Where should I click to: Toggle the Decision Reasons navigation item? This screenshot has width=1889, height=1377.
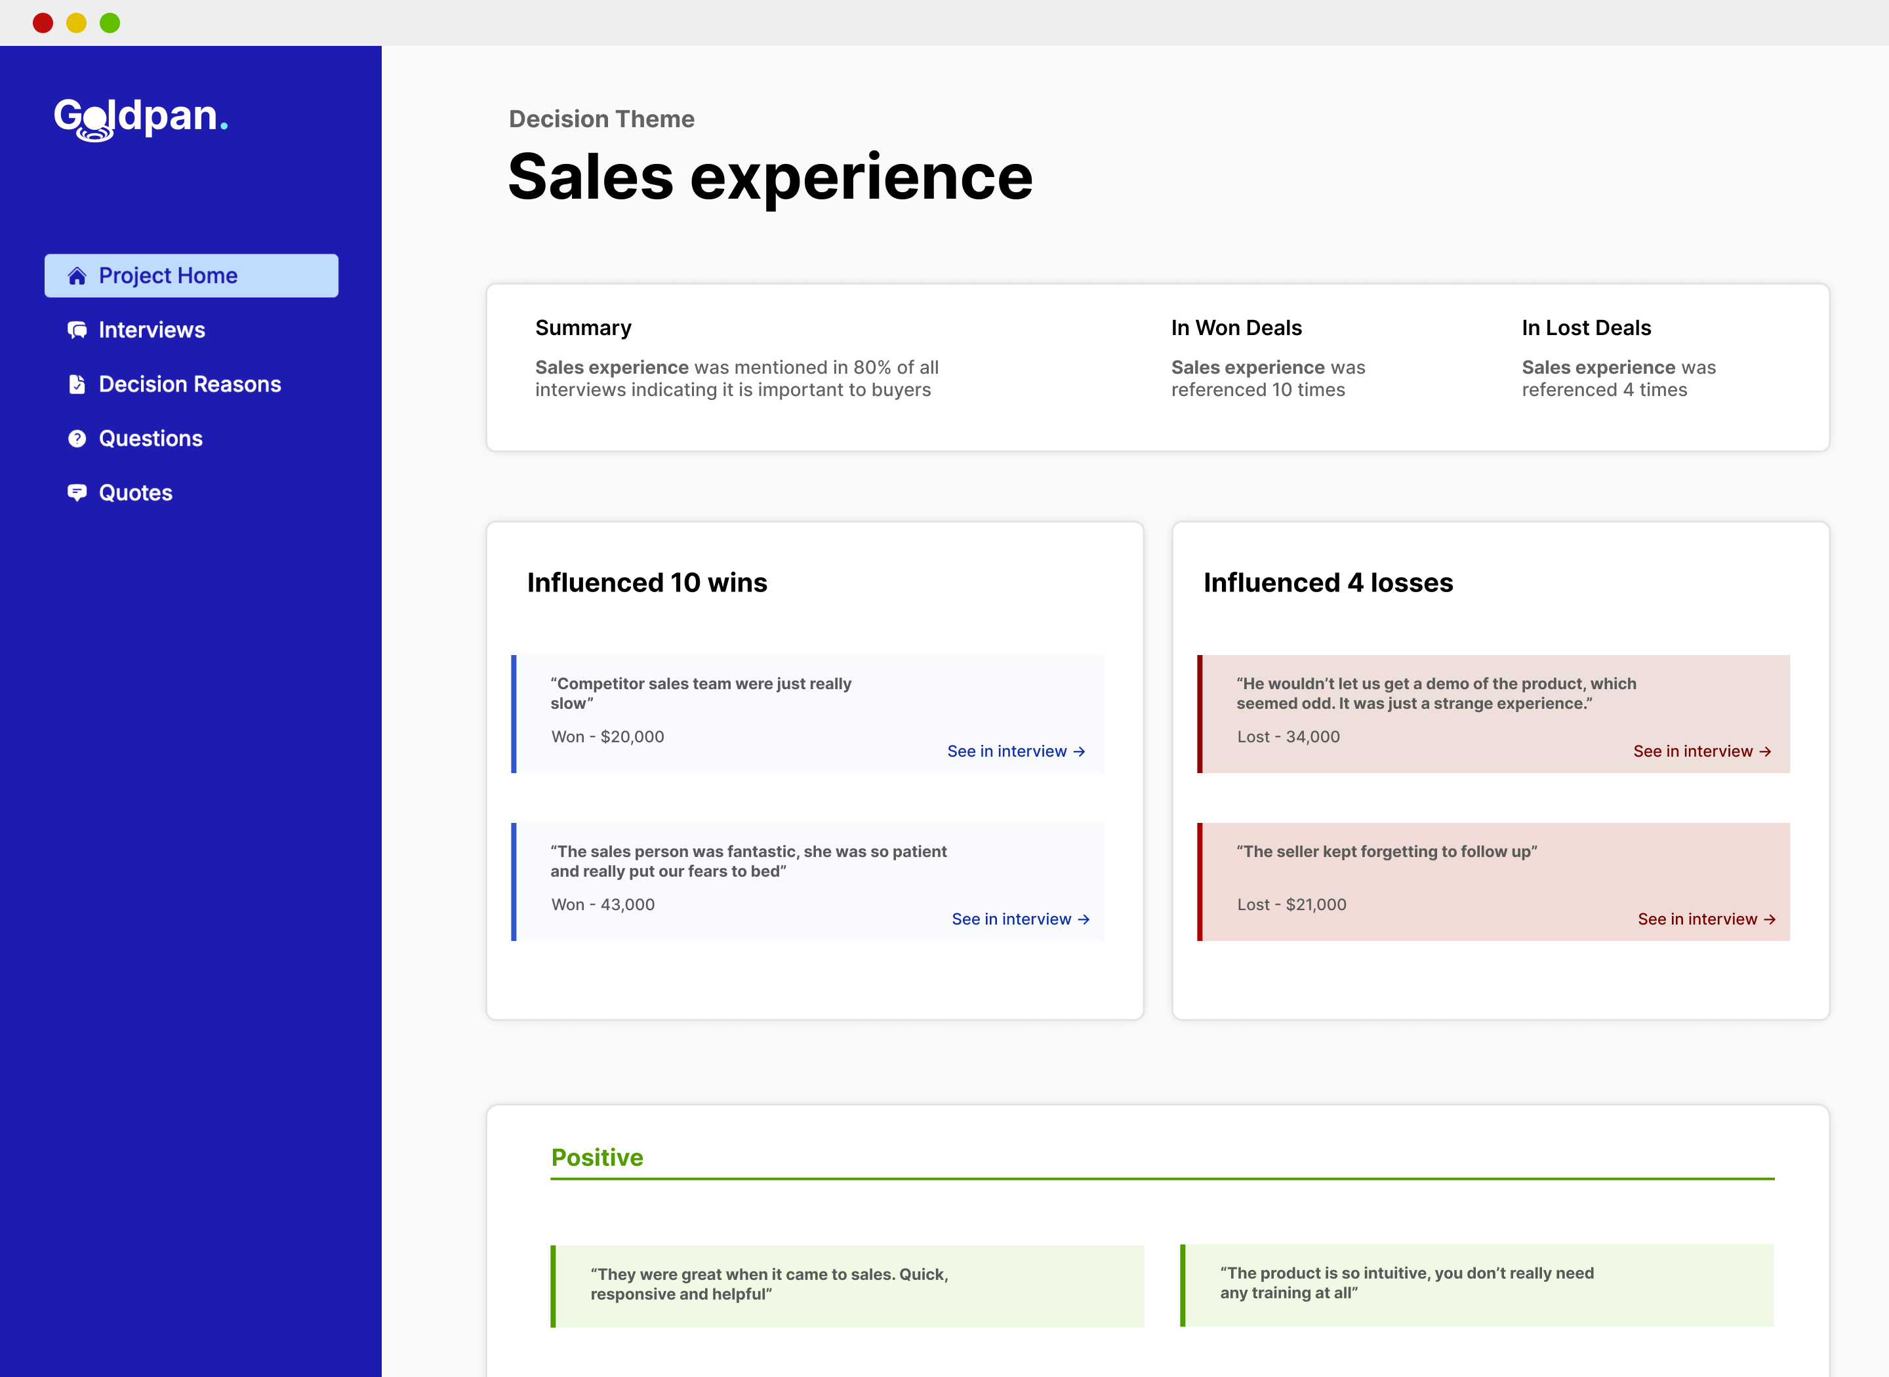[x=191, y=383]
